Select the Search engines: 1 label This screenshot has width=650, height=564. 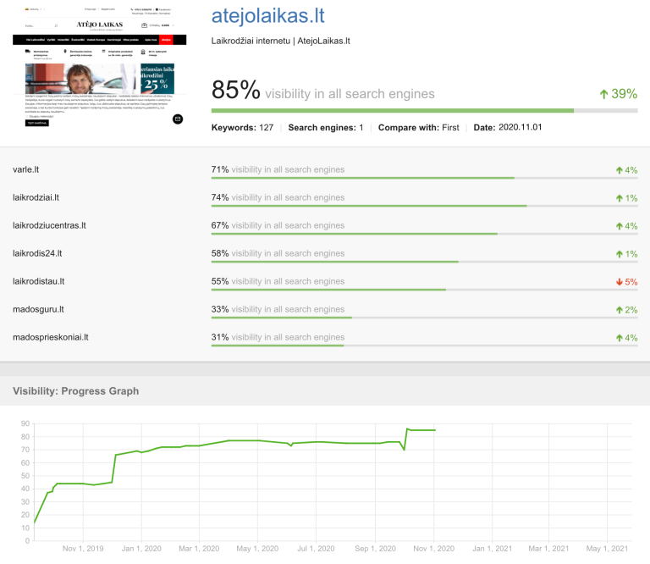click(325, 128)
